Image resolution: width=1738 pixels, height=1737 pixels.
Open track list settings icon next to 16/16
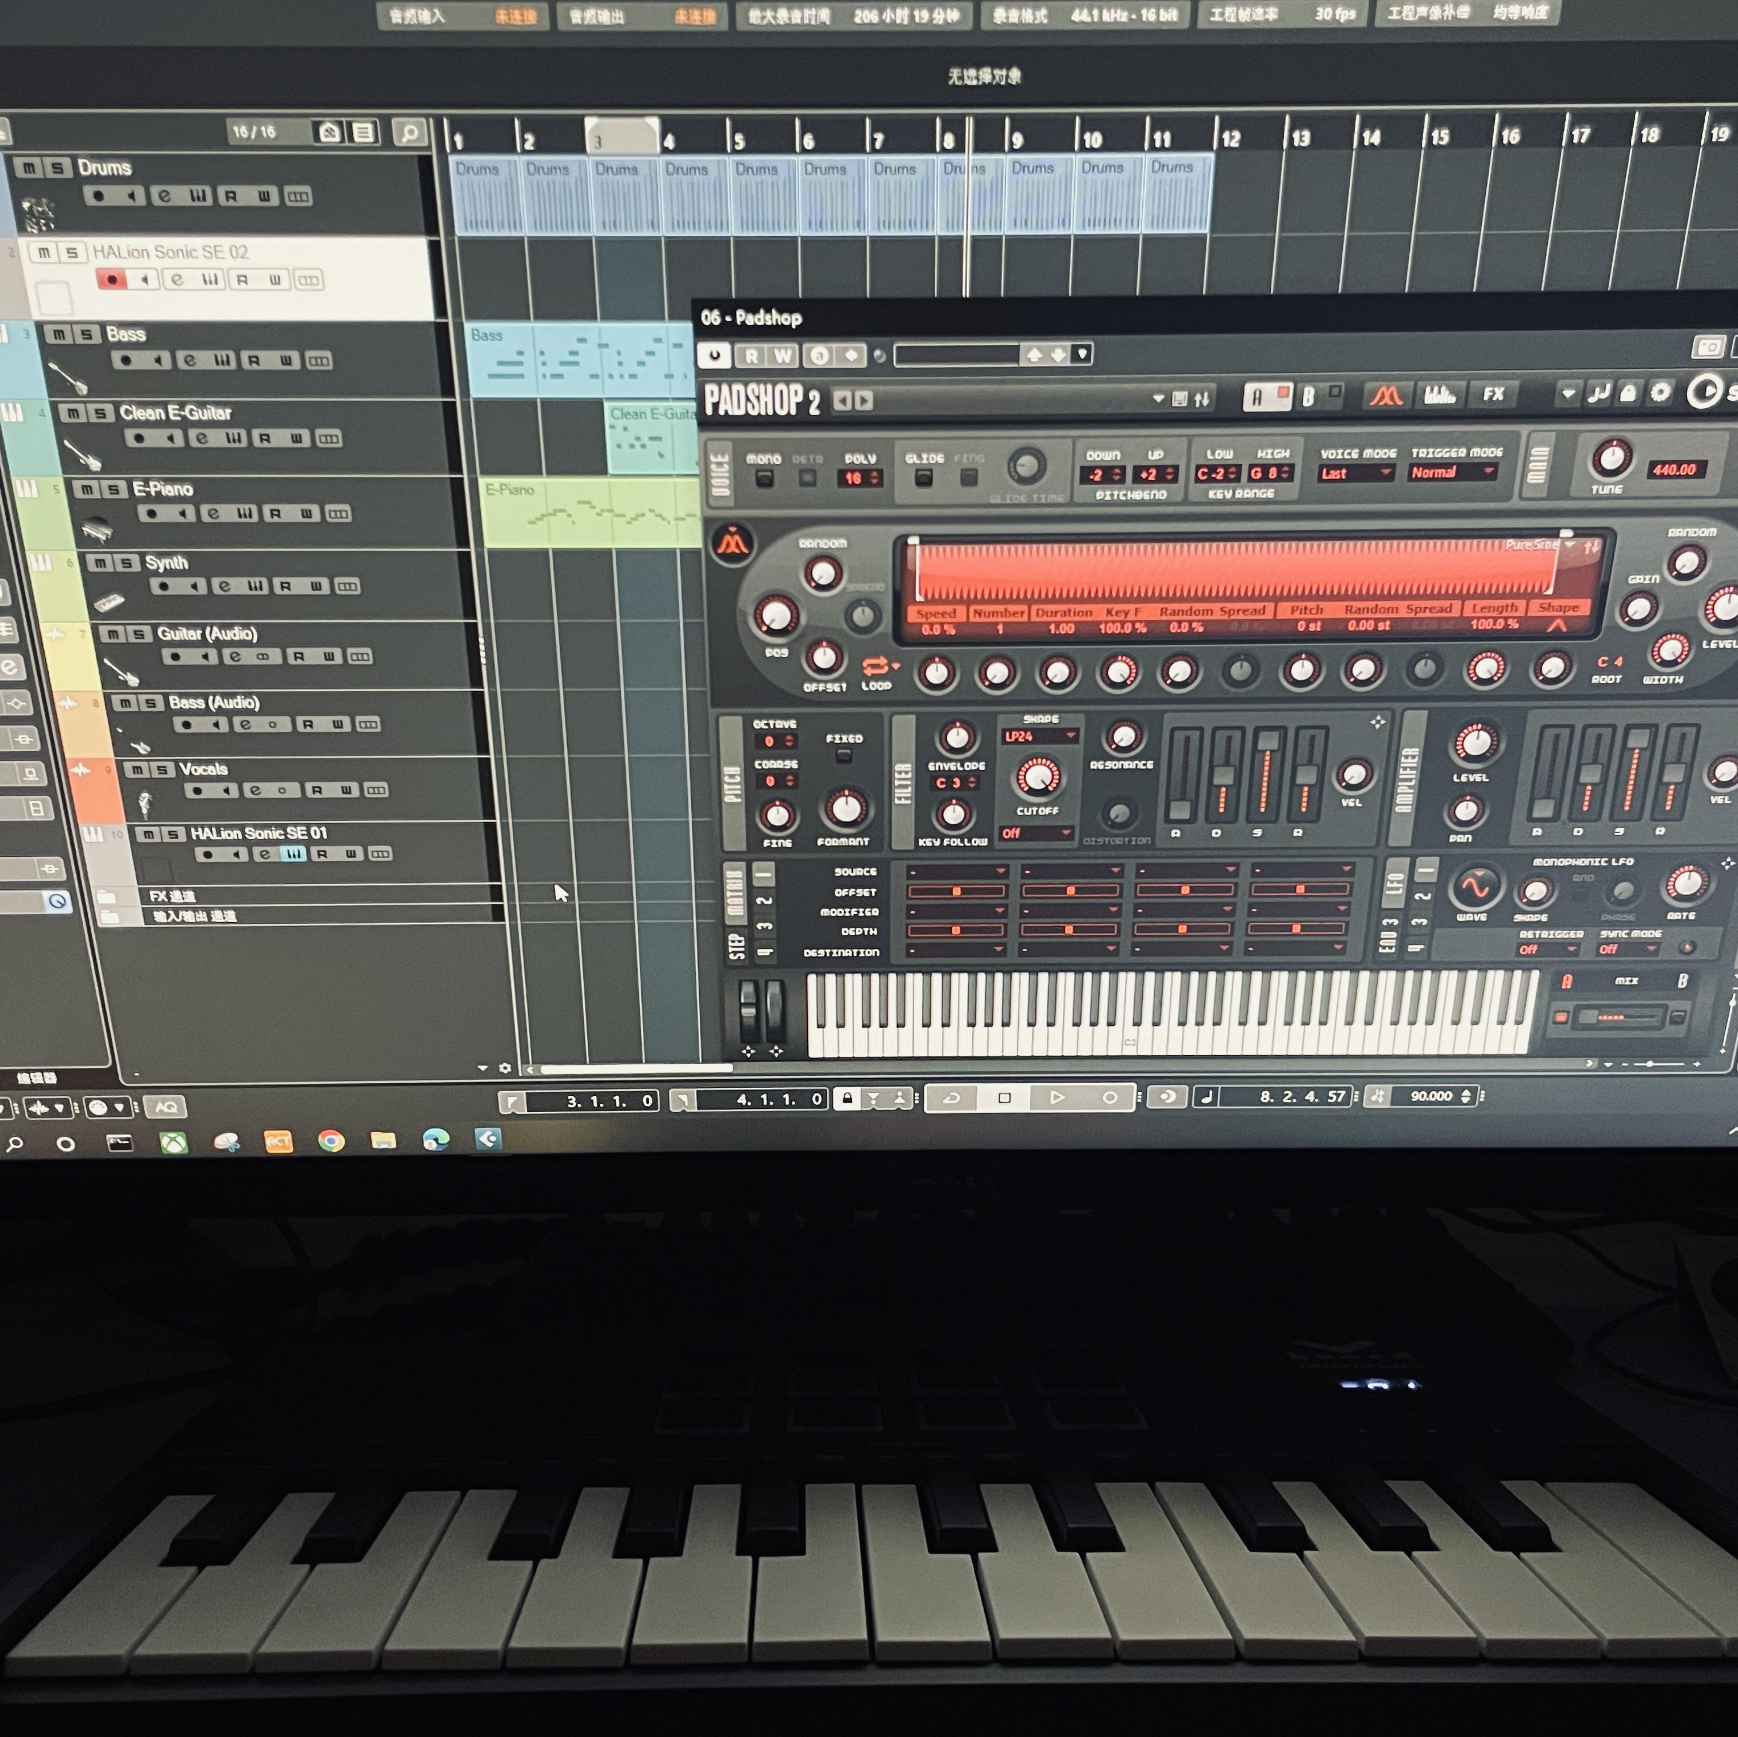tap(363, 133)
